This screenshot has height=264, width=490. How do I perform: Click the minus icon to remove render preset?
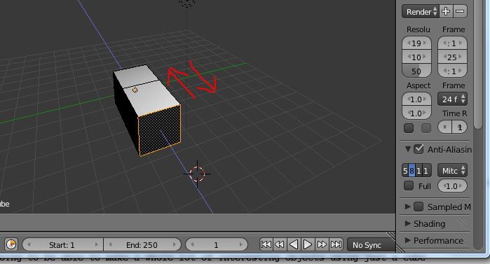460,11
